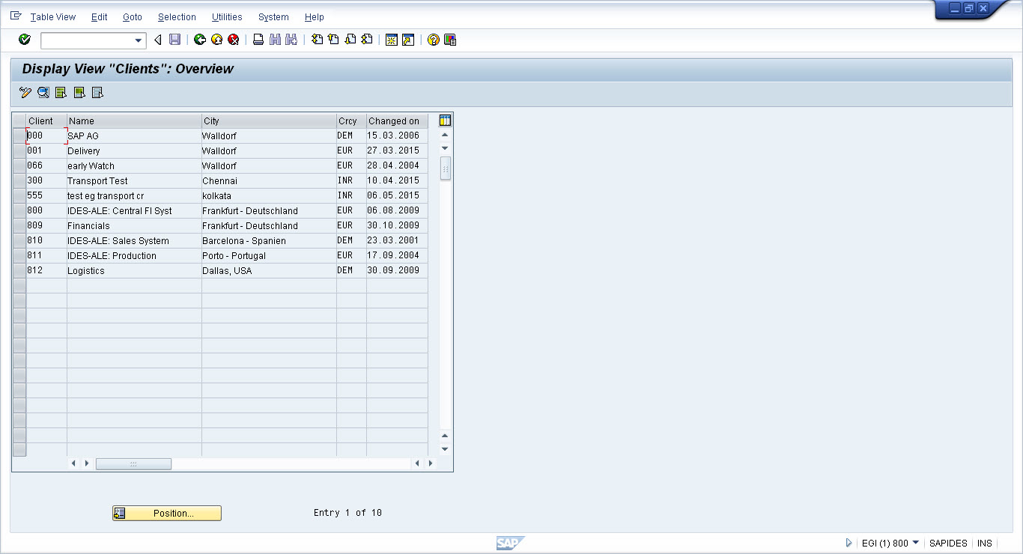Go to Last Page icon
This screenshot has width=1023, height=554.
click(x=366, y=40)
